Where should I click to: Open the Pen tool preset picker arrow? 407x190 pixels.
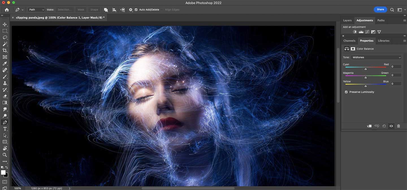23,10
